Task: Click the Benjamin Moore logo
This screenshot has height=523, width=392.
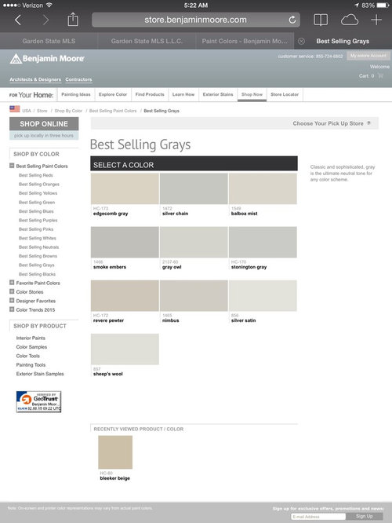Action: click(x=47, y=59)
